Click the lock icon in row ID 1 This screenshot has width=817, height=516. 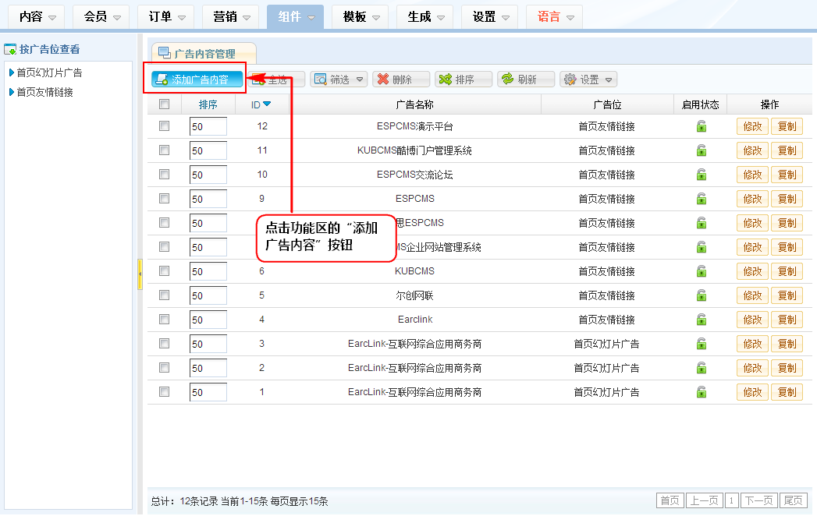pyautogui.click(x=702, y=392)
